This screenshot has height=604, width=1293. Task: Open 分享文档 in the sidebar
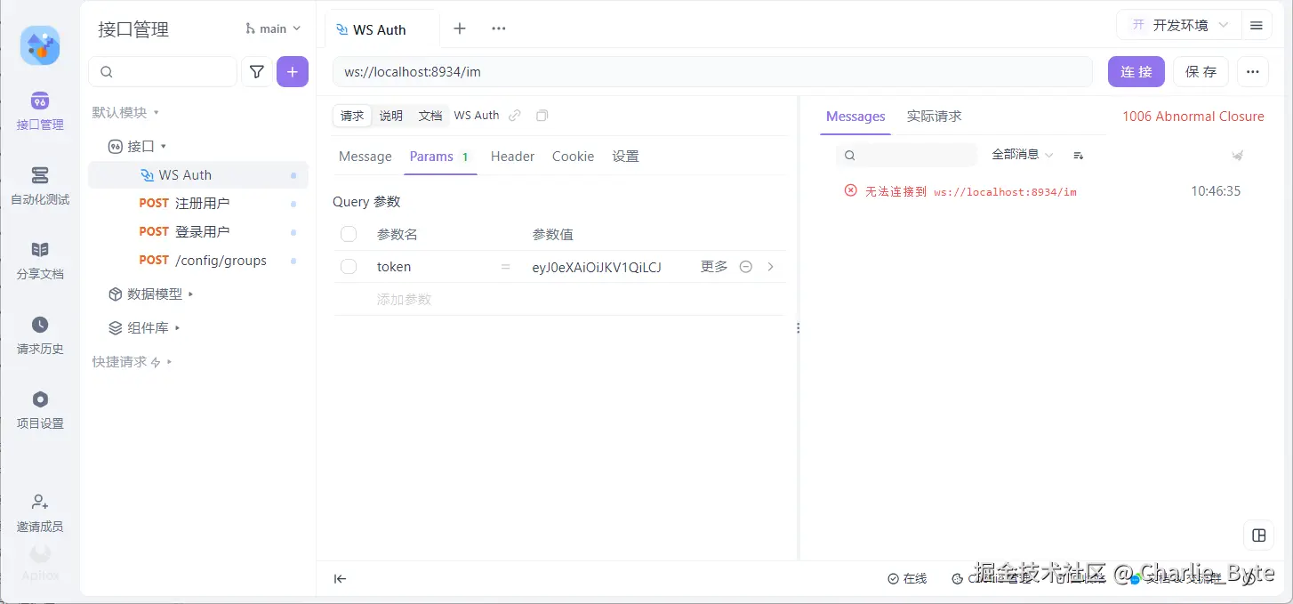40,261
